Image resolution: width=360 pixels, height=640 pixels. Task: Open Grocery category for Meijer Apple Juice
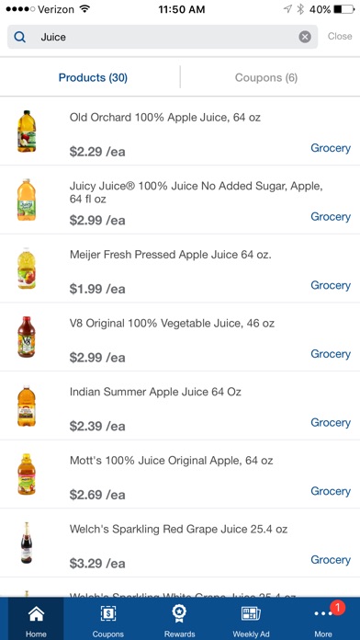click(331, 285)
